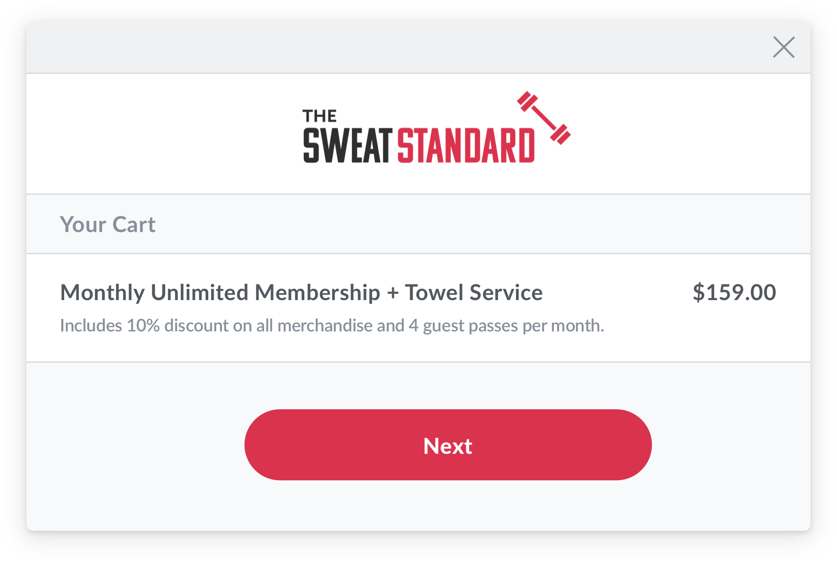This screenshot has width=837, height=563.
Task: Click the plus sign in the item title
Action: 393,293
